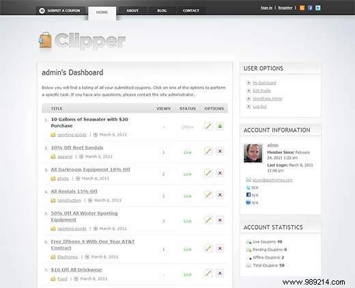Edit the $10 Off All Drinkwear coupon
355x288 pixels.
click(x=208, y=273)
